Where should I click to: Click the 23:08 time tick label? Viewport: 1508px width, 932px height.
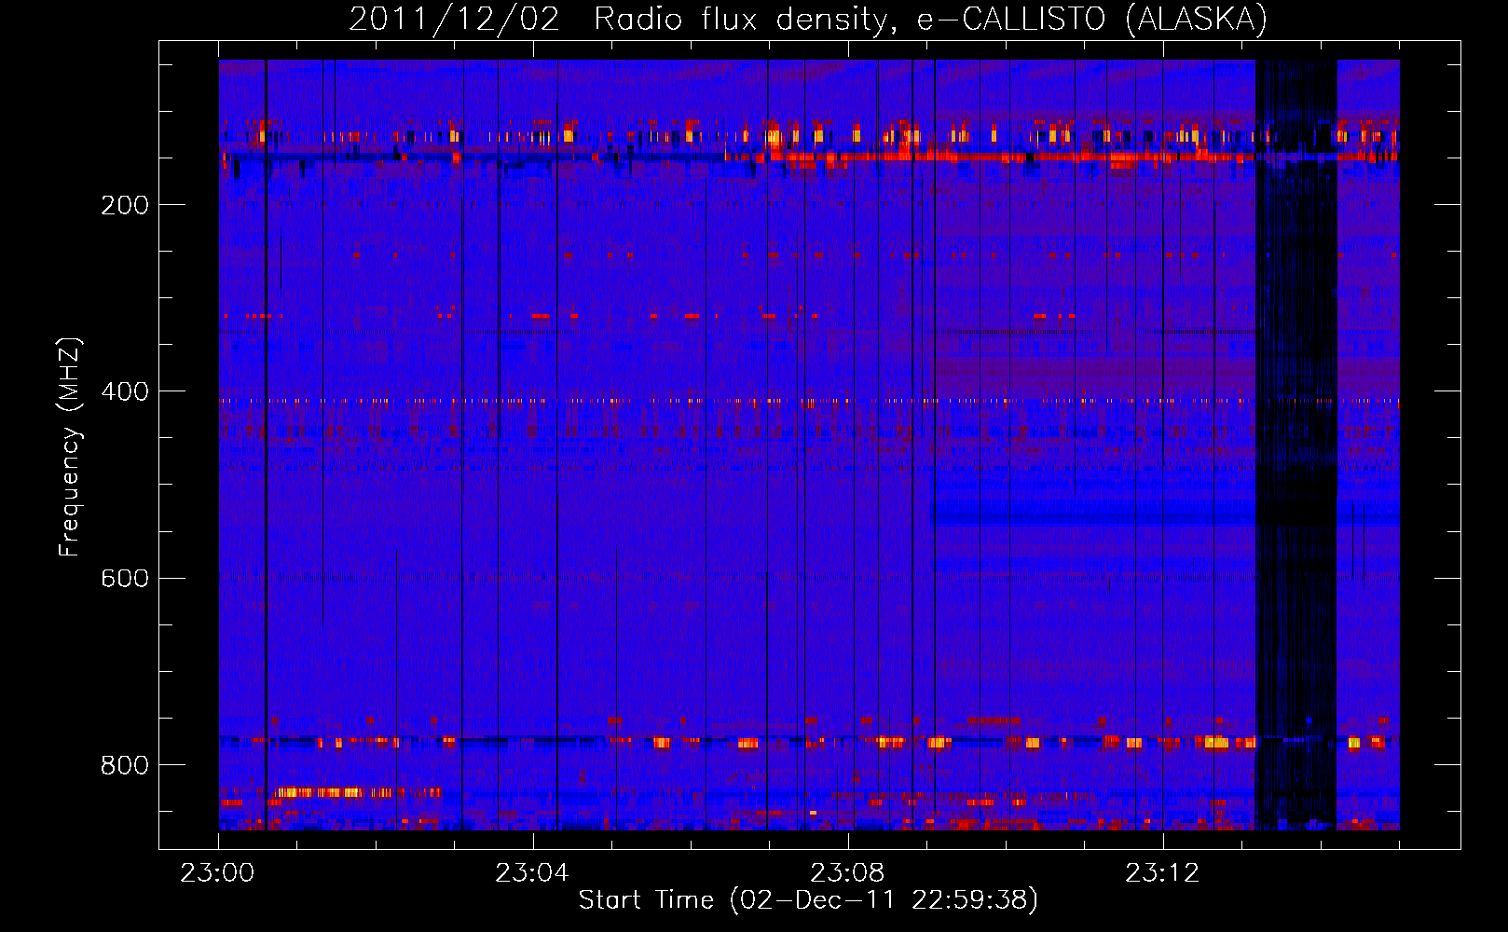pyautogui.click(x=847, y=873)
